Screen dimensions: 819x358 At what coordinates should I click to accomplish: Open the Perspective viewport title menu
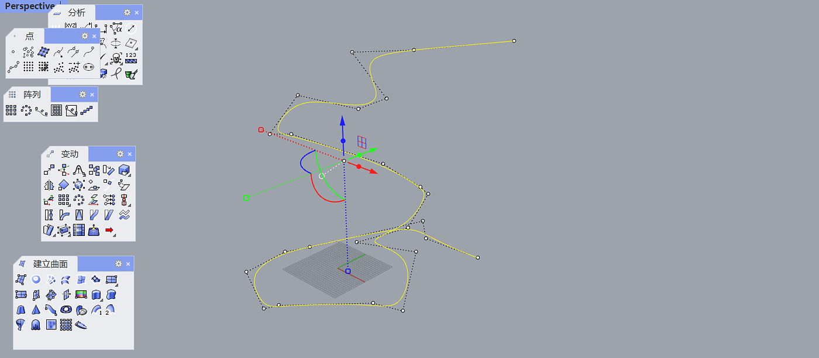click(x=30, y=6)
